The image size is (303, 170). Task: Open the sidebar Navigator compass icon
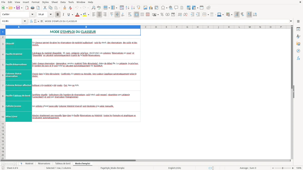click(x=298, y=51)
